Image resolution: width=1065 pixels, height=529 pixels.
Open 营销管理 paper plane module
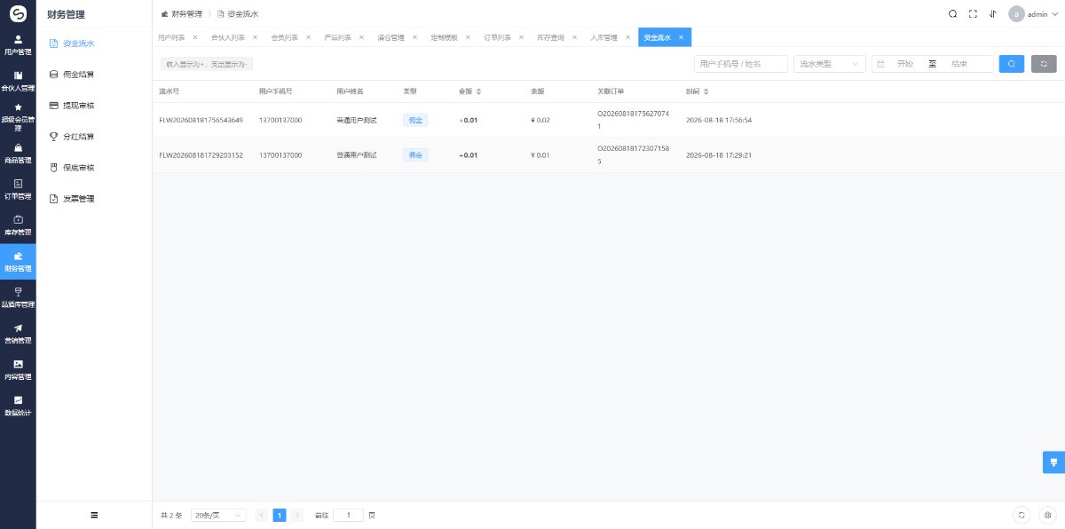coord(18,334)
